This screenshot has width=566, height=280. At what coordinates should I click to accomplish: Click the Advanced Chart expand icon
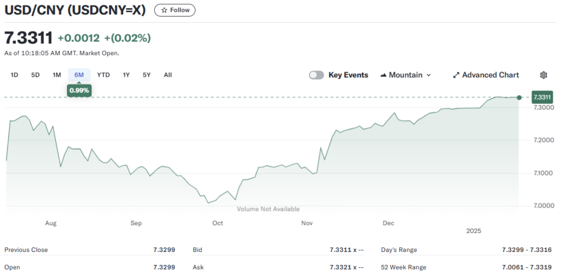pos(456,75)
